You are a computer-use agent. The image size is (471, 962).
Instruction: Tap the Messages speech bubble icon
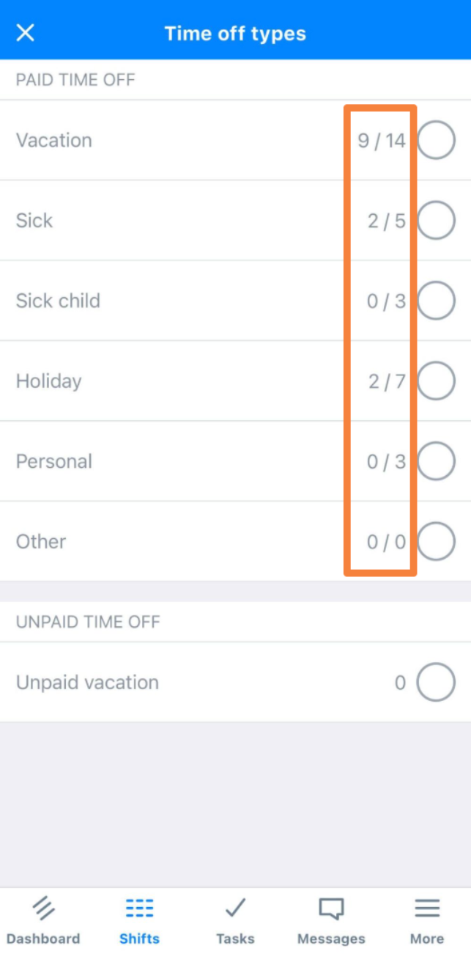pos(331,908)
